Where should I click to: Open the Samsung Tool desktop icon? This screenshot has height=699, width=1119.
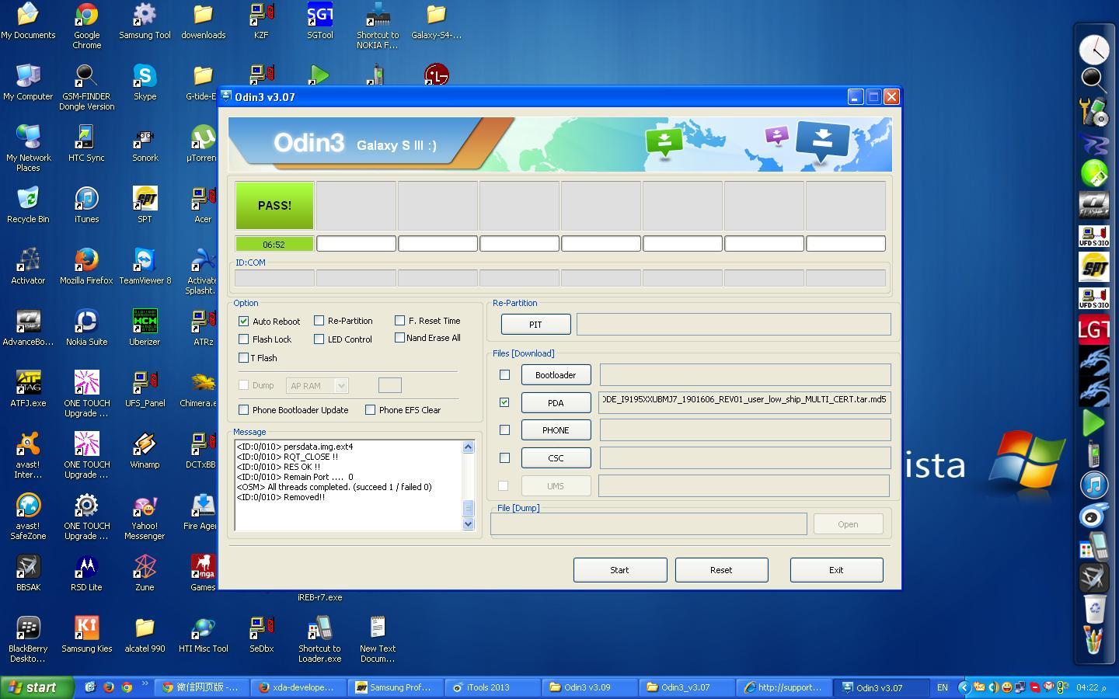[145, 21]
